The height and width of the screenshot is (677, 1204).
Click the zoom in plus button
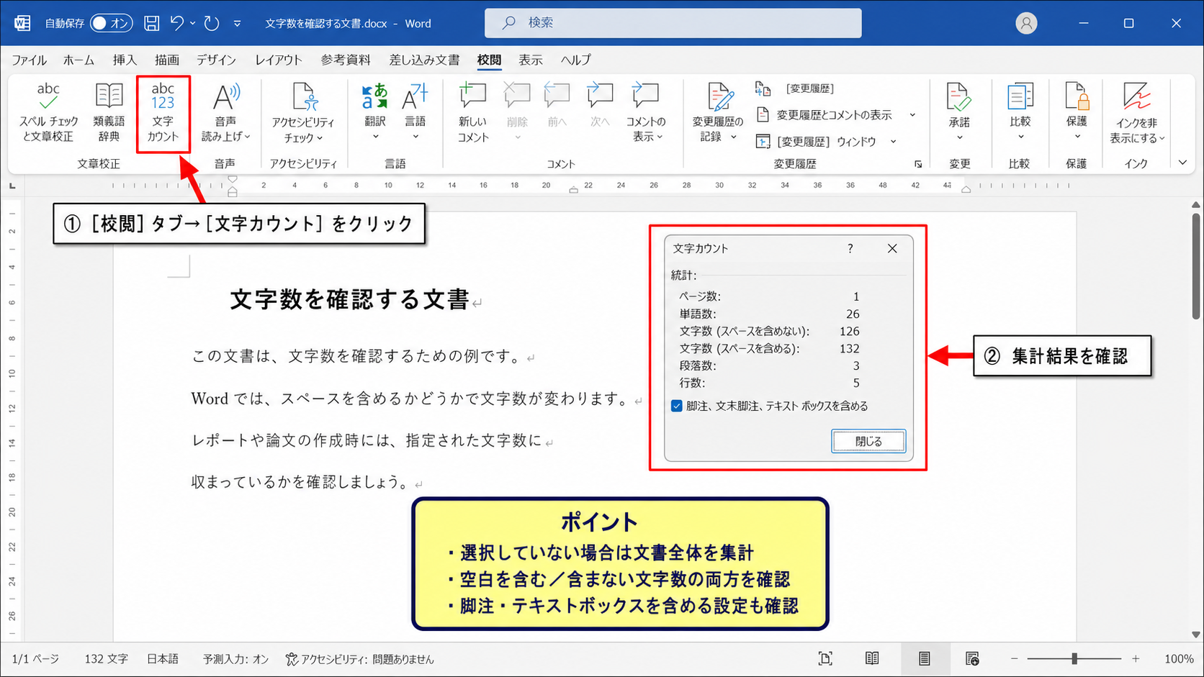pos(1136,658)
